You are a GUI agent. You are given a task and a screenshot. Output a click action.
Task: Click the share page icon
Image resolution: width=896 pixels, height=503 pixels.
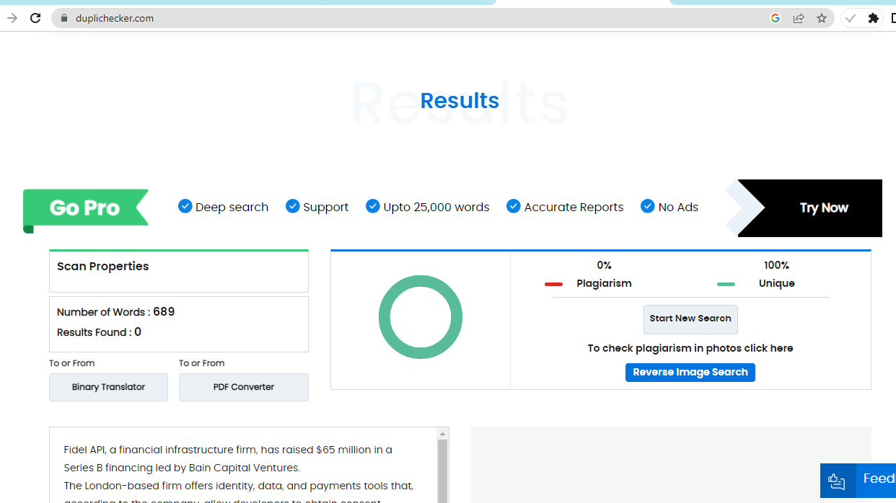coord(799,18)
